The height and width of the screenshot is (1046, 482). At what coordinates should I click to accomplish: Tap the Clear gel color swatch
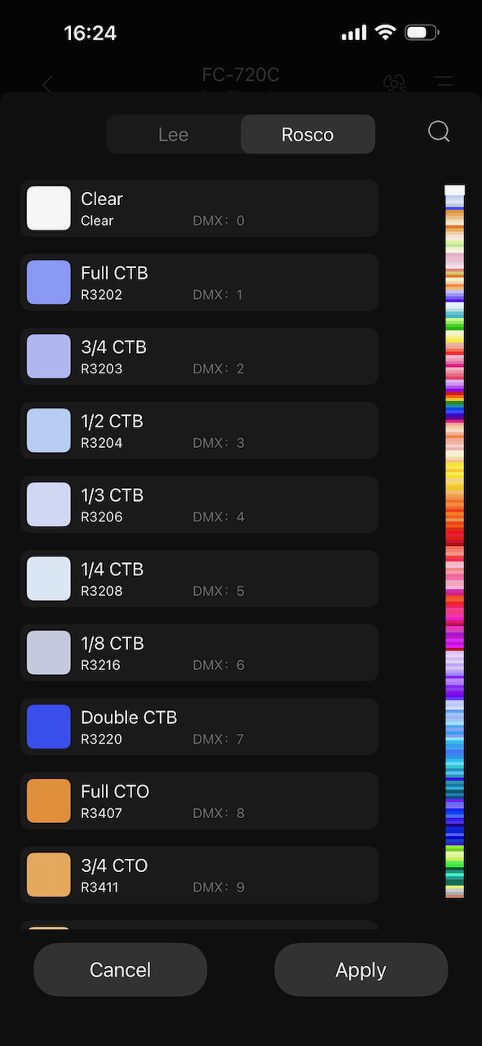click(48, 208)
